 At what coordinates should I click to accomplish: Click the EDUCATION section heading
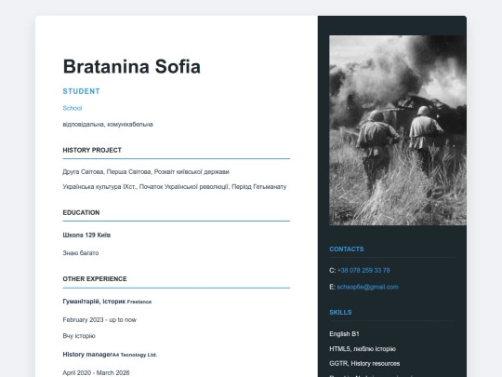pyautogui.click(x=81, y=212)
